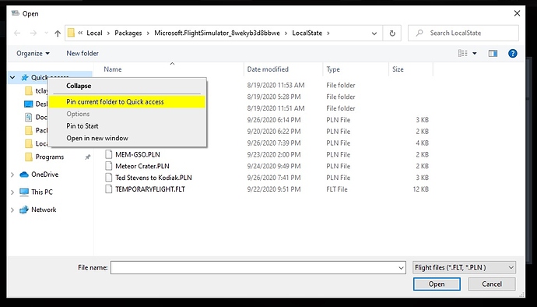Refresh the LocalState folder view
The image size is (537, 307).
392,34
